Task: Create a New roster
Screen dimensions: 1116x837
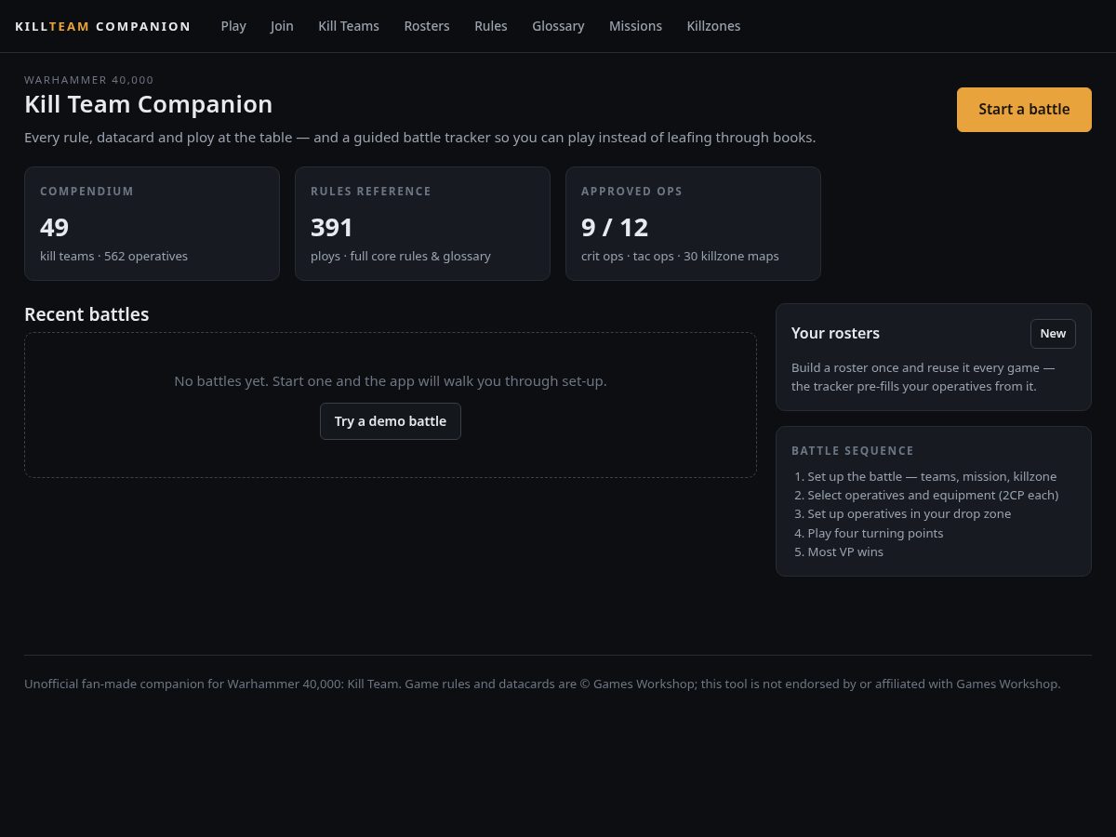Action: pos(1053,334)
